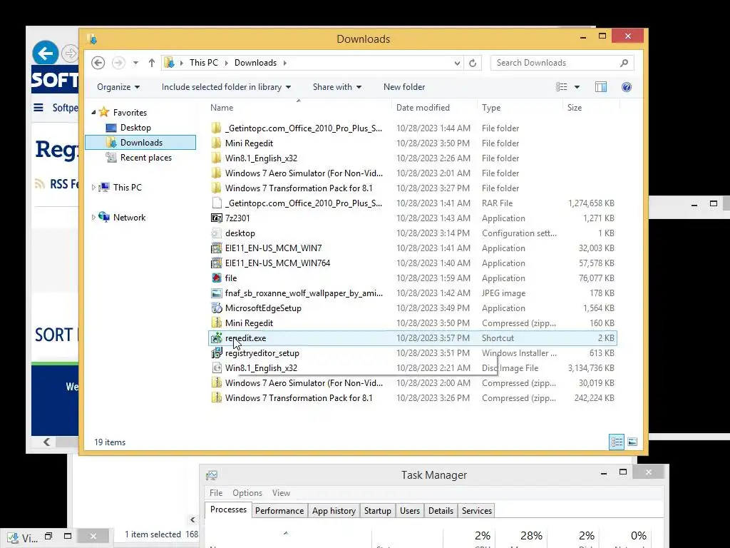
Task: Switch to Task Manager Users tab
Action: 410,511
